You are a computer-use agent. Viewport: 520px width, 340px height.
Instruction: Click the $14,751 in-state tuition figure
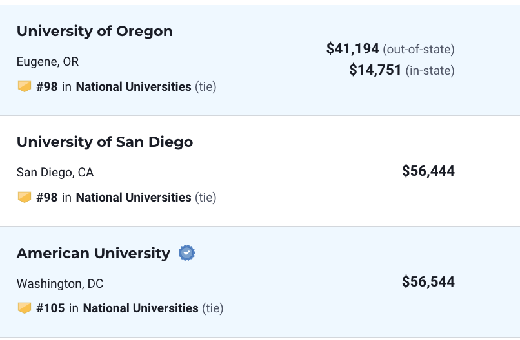[375, 70]
